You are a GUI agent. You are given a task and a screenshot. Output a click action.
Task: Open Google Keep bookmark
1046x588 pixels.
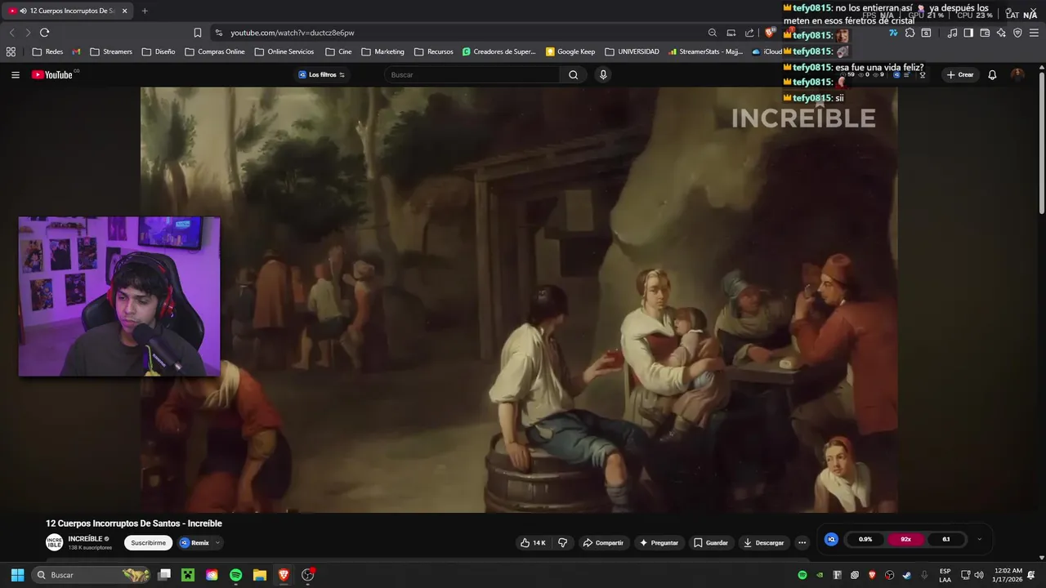(570, 51)
